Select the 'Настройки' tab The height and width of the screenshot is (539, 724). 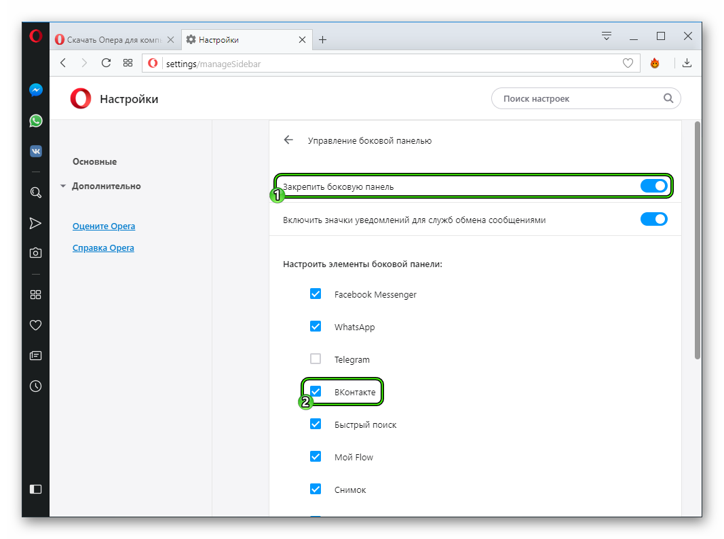coord(247,40)
